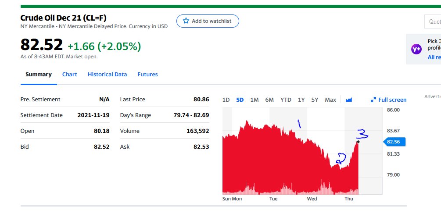This screenshot has height=214, width=441.
Task: Click the Ask value 82.53
Action: click(201, 147)
